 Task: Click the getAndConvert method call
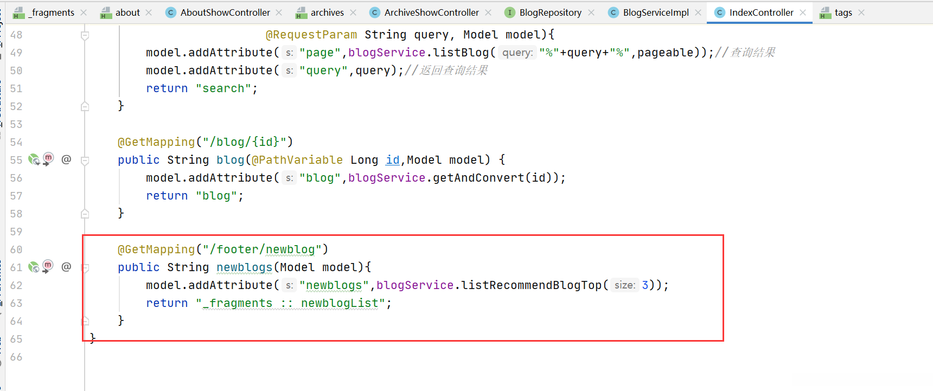[x=478, y=178]
